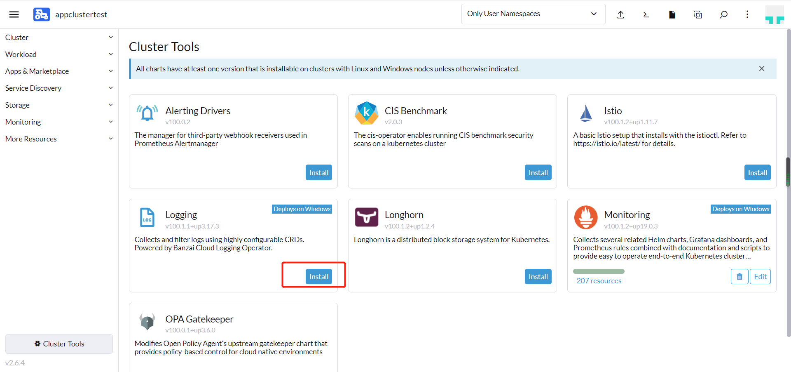Click the Alerting Drivers title
Image resolution: width=791 pixels, height=372 pixels.
click(x=198, y=111)
